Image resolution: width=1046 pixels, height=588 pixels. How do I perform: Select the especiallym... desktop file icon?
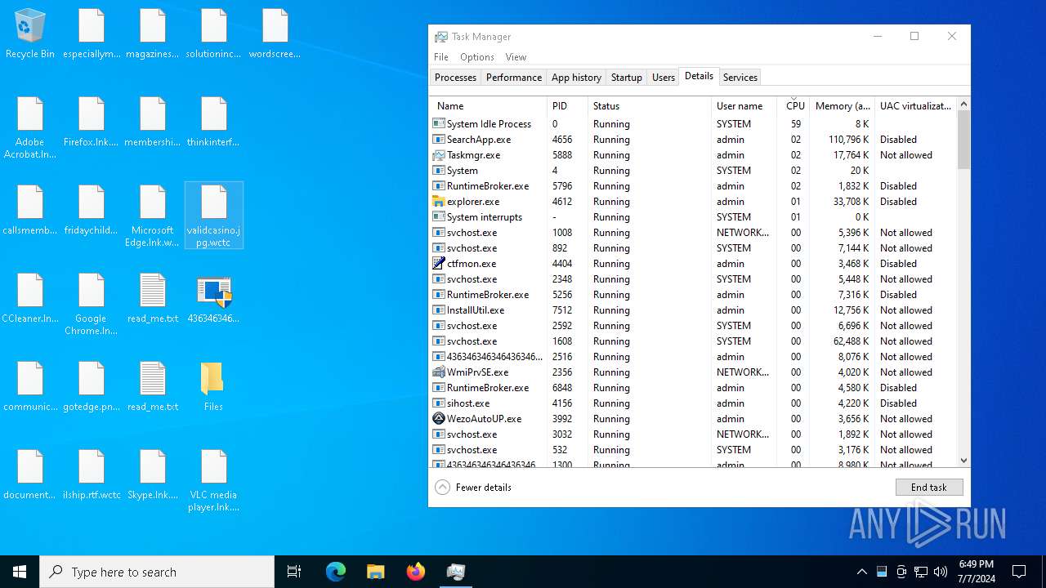tap(91, 34)
